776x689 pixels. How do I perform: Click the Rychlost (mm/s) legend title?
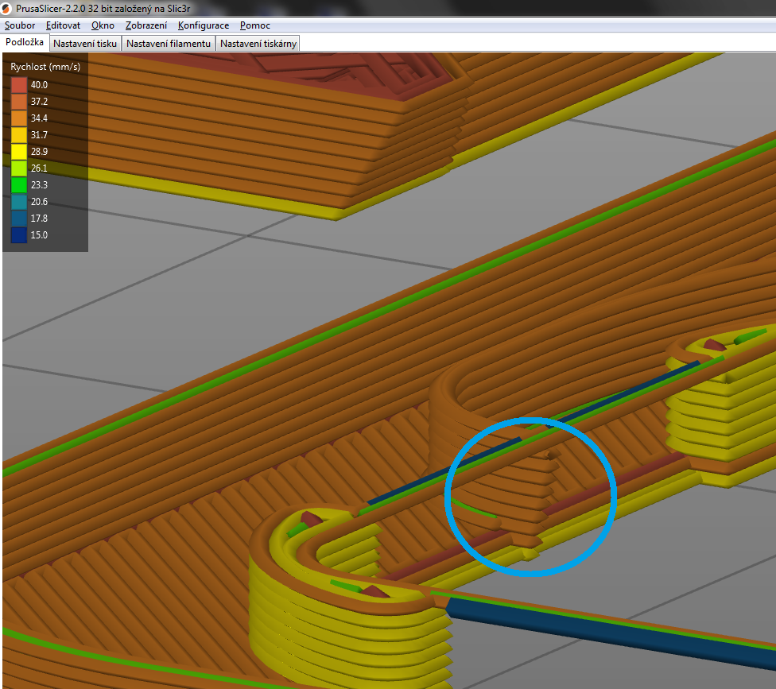coord(45,67)
